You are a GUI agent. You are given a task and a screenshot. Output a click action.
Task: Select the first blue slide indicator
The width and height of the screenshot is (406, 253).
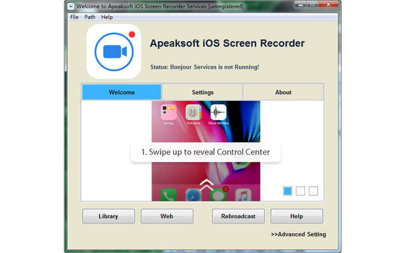tap(287, 191)
